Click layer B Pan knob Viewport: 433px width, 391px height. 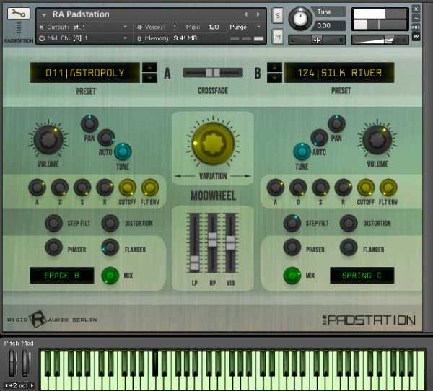[x=336, y=124]
